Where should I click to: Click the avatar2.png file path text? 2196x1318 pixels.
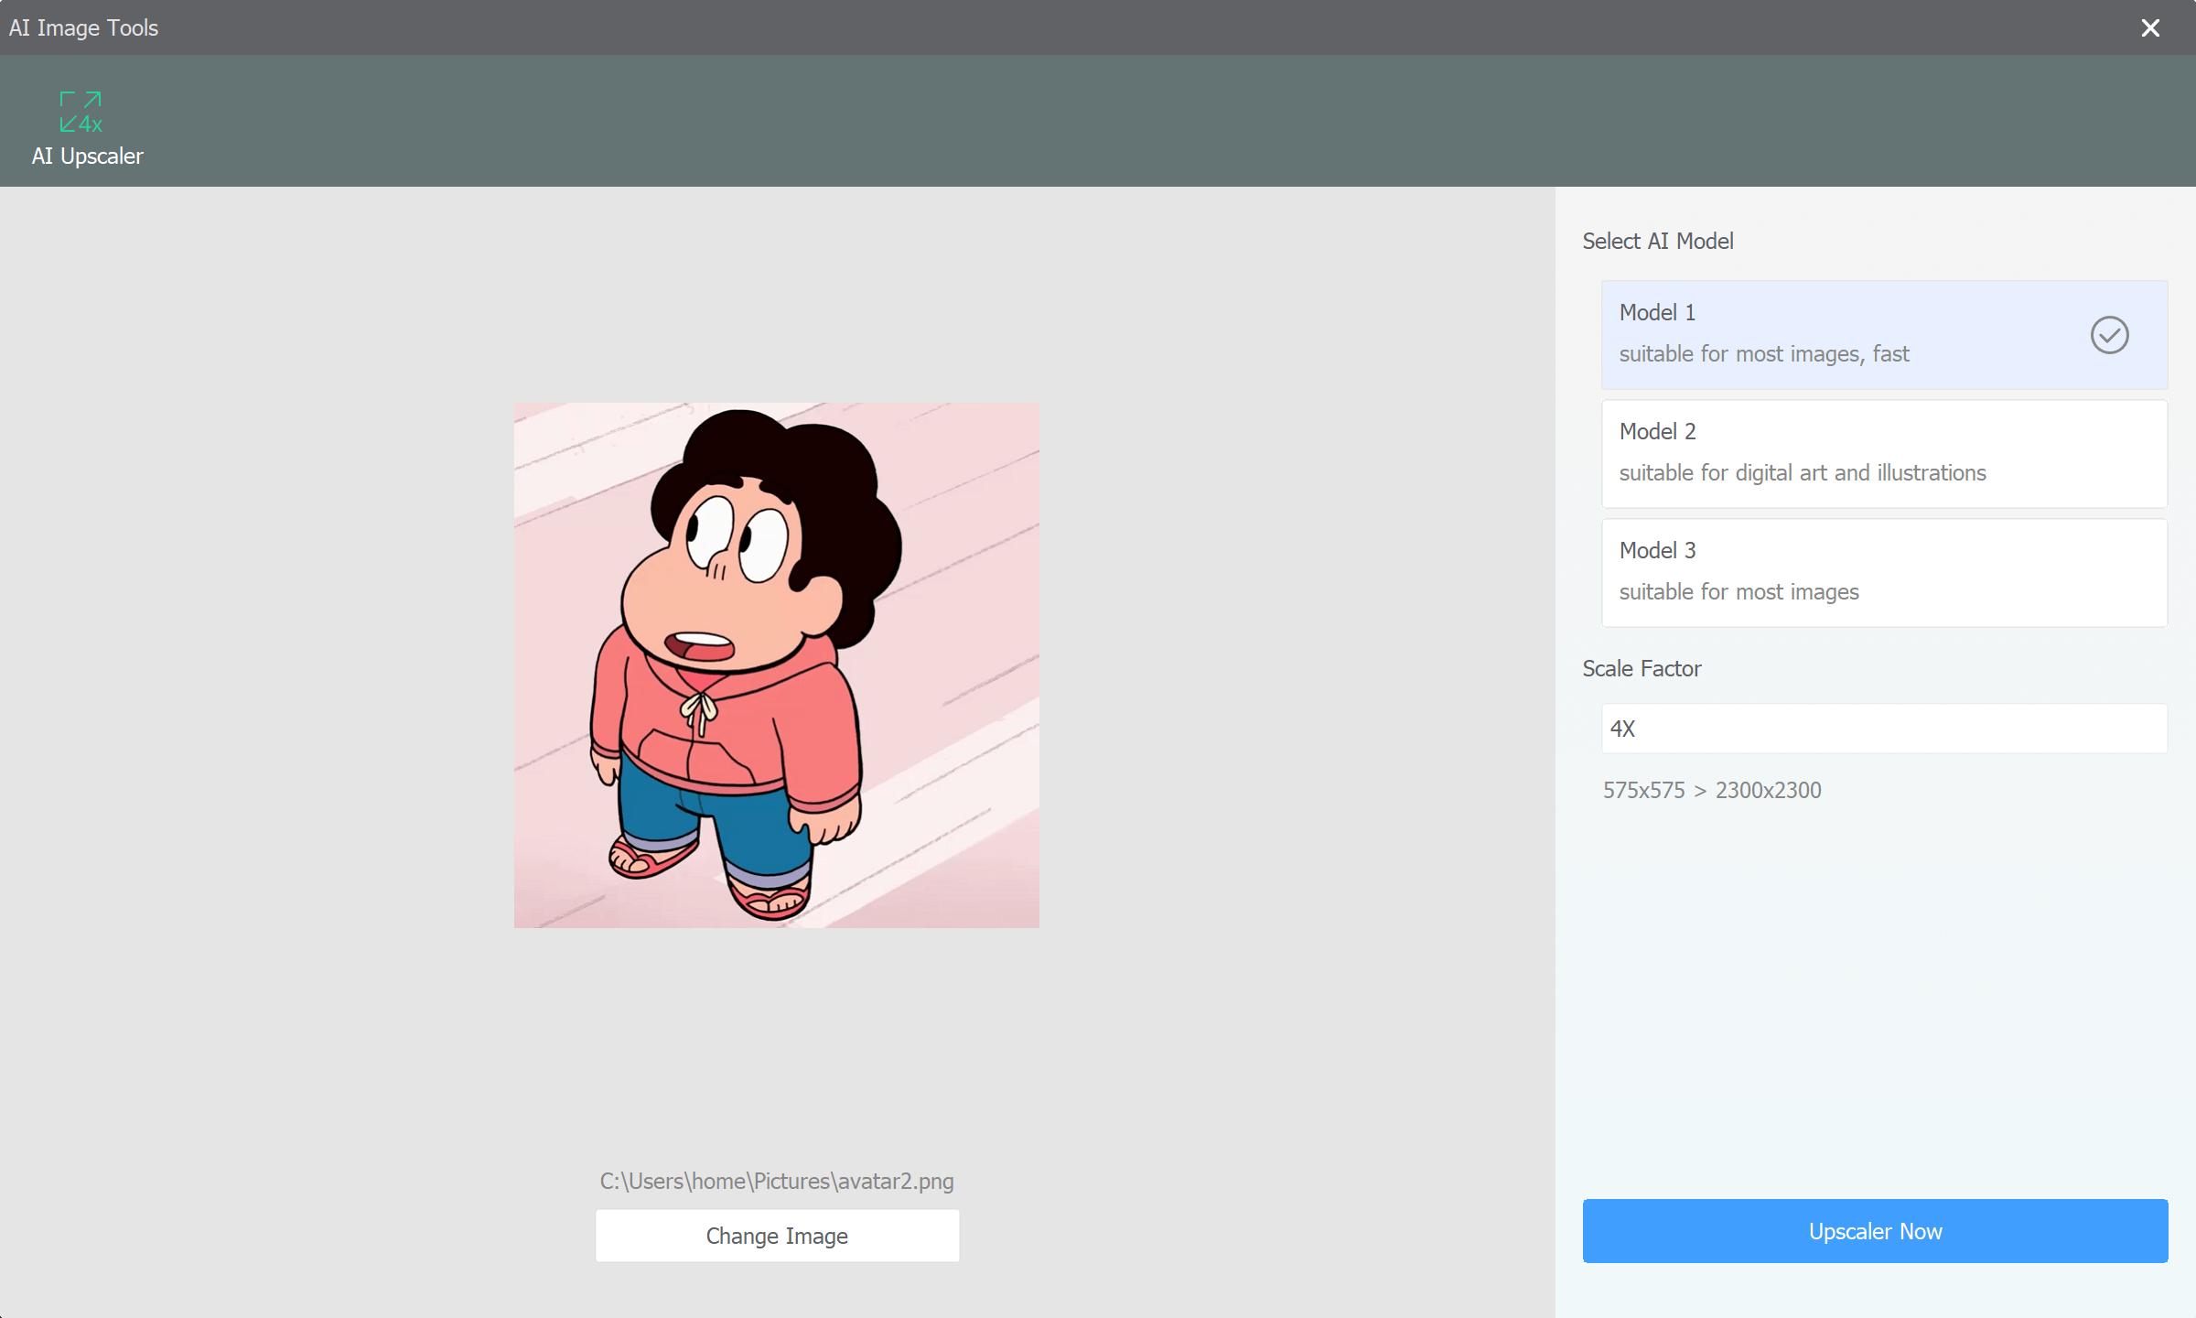[x=777, y=1182]
